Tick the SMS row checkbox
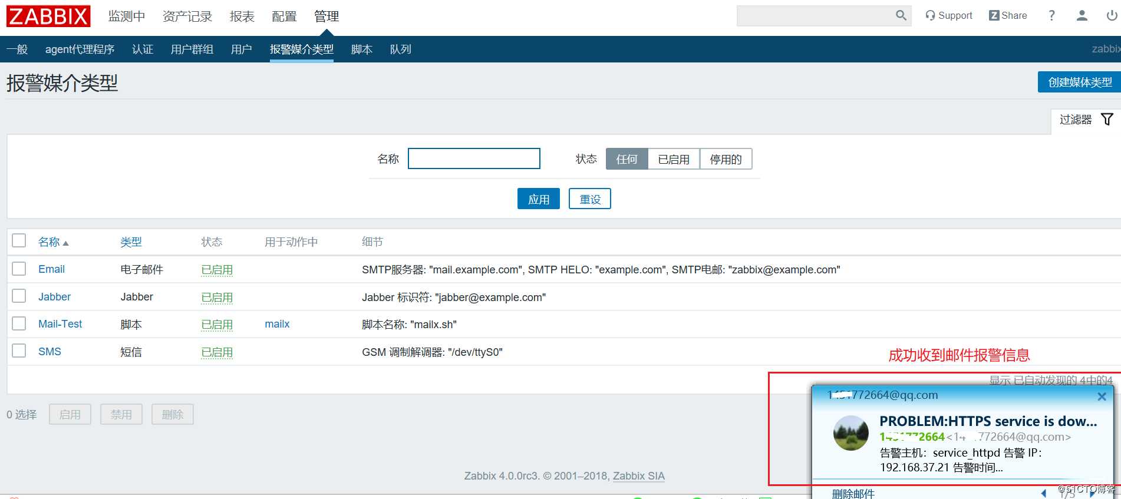The width and height of the screenshot is (1121, 499). point(19,351)
